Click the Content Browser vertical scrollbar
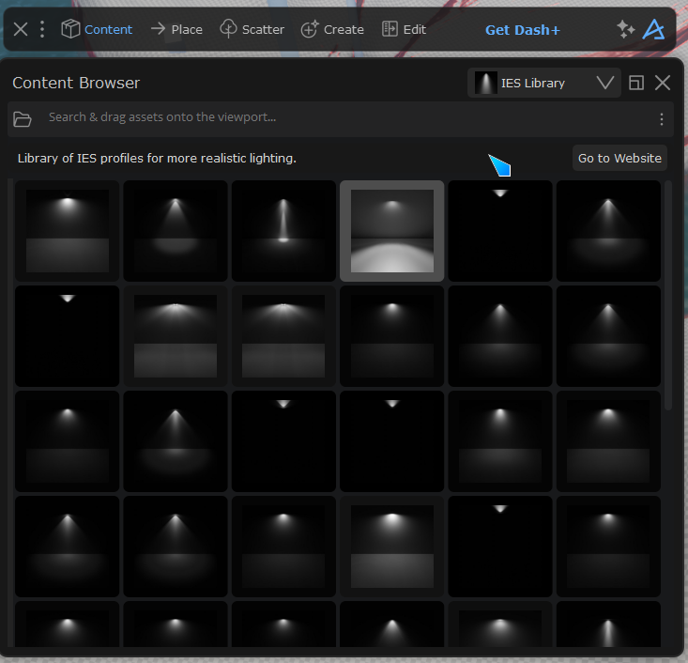 [668, 295]
